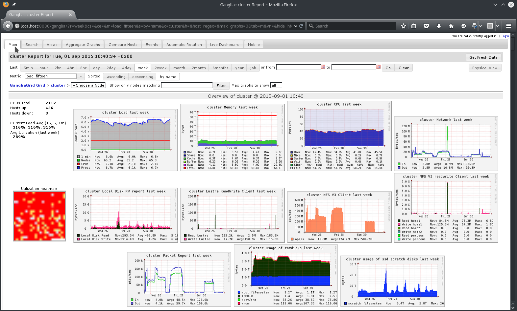The image size is (517, 311).
Task: Click the start-date calendar icon
Action: point(323,67)
